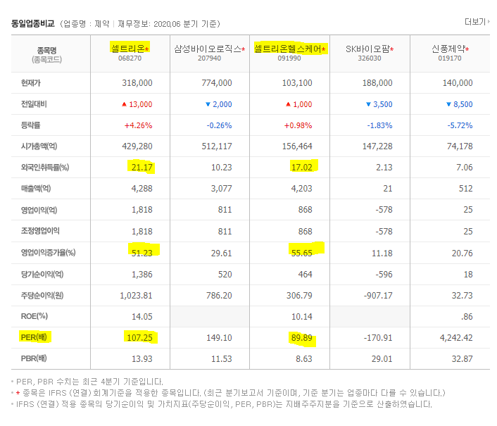Click the +0.98% change value
The height and width of the screenshot is (426, 497).
298,125
